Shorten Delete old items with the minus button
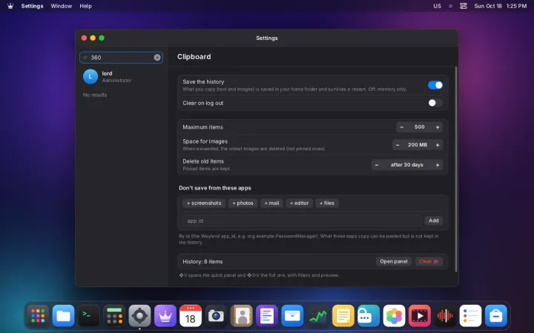Screen dimensions: 534x333 click(x=377, y=165)
